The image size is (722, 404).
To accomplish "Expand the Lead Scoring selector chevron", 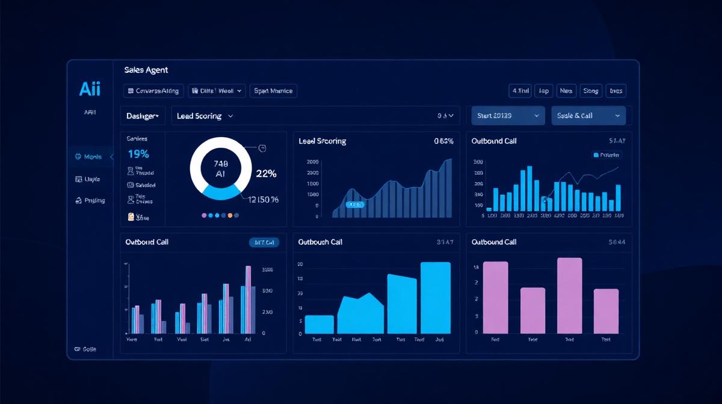I will (x=230, y=116).
